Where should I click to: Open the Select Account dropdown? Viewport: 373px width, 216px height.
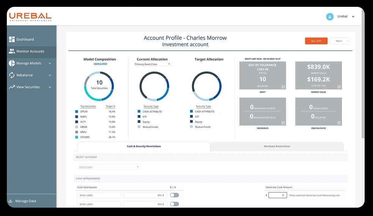pos(109,167)
